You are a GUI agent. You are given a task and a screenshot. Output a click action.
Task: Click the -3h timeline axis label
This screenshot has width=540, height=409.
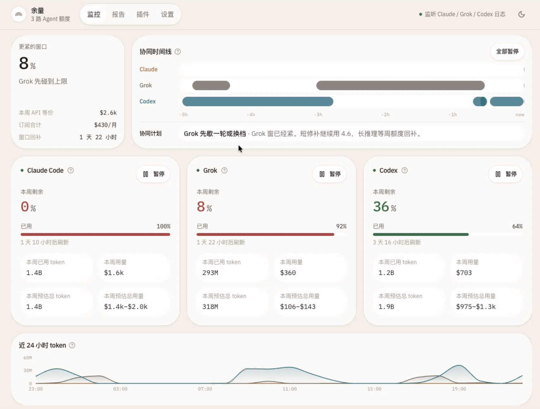click(318, 115)
